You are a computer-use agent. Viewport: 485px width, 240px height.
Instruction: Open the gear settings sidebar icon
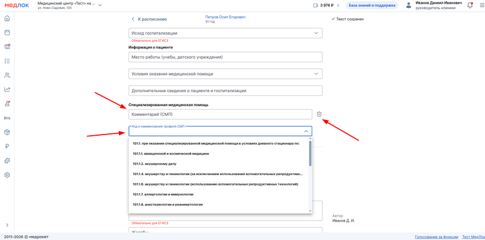[x=7, y=175]
